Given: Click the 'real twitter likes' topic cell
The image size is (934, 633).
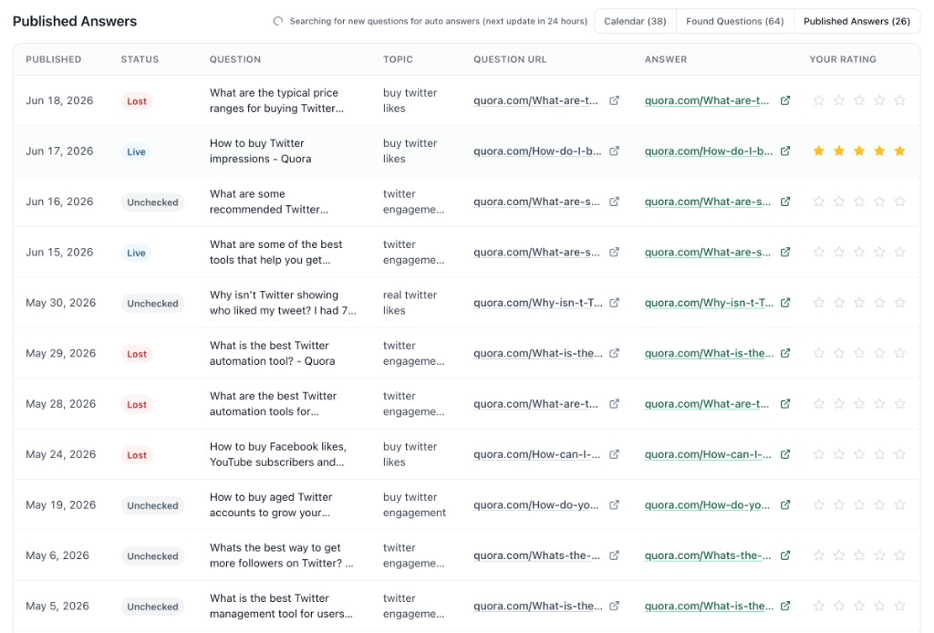Looking at the screenshot, I should [x=410, y=303].
